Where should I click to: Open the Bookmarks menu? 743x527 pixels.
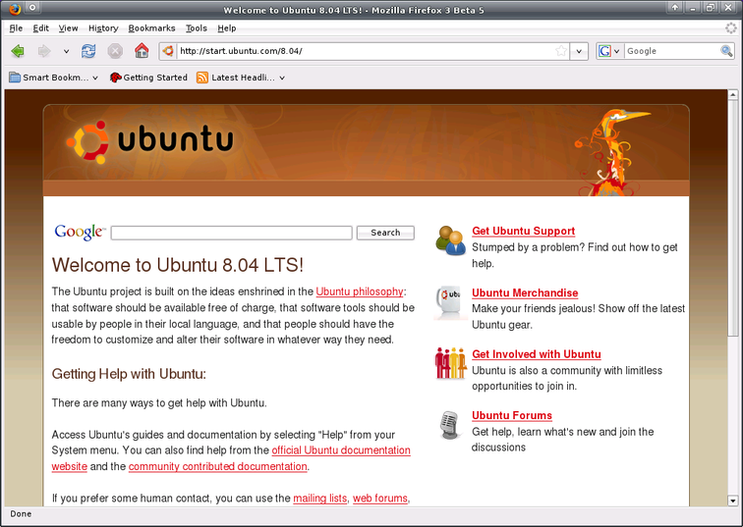click(151, 28)
